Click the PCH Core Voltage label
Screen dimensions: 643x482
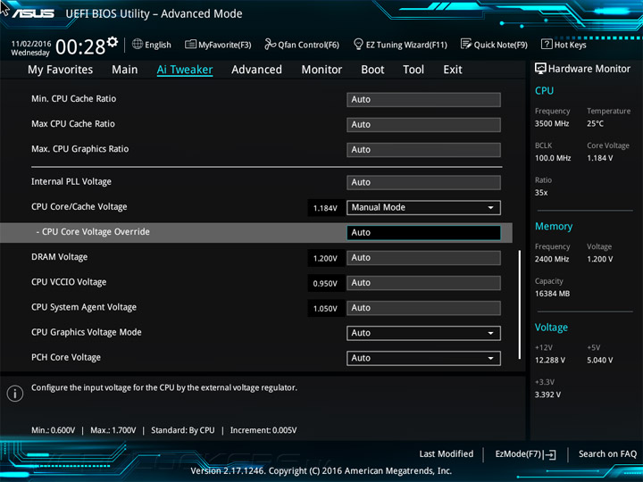pos(66,357)
